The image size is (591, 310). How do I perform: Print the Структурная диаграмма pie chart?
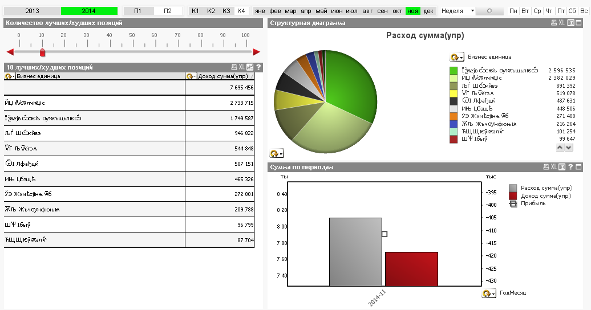(553, 23)
